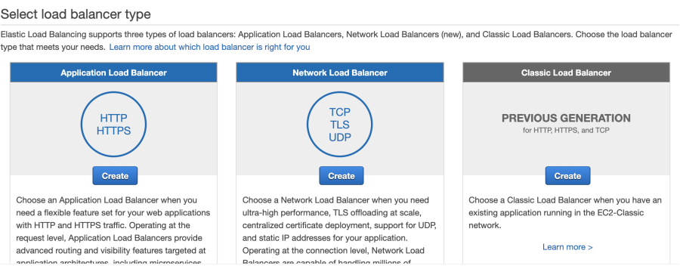Click 'for HTTP, HTTPS, and TCP' text
This screenshot has height=275, width=680.
566,130
